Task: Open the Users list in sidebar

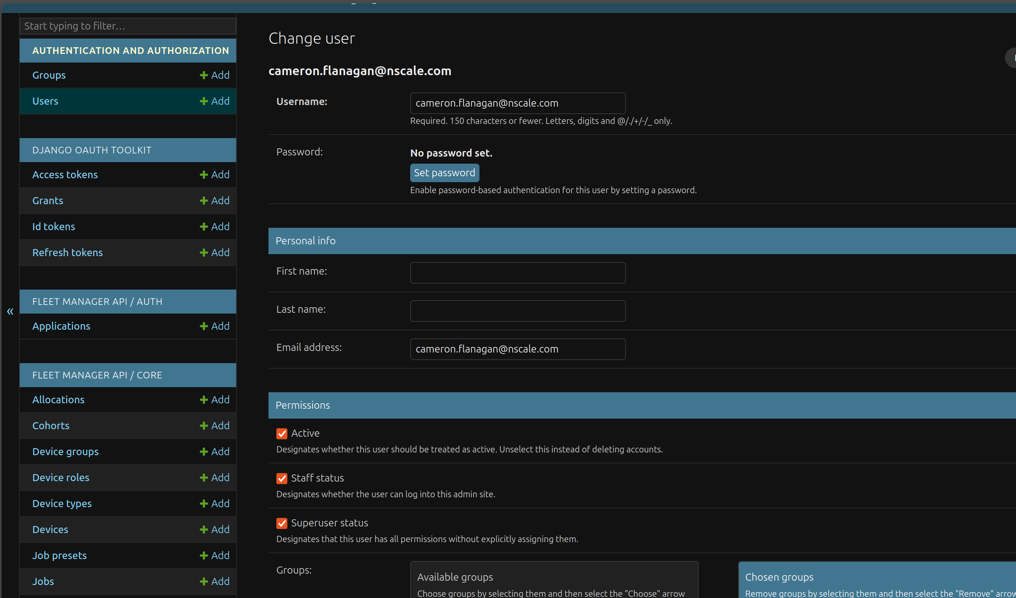Action: pos(45,101)
